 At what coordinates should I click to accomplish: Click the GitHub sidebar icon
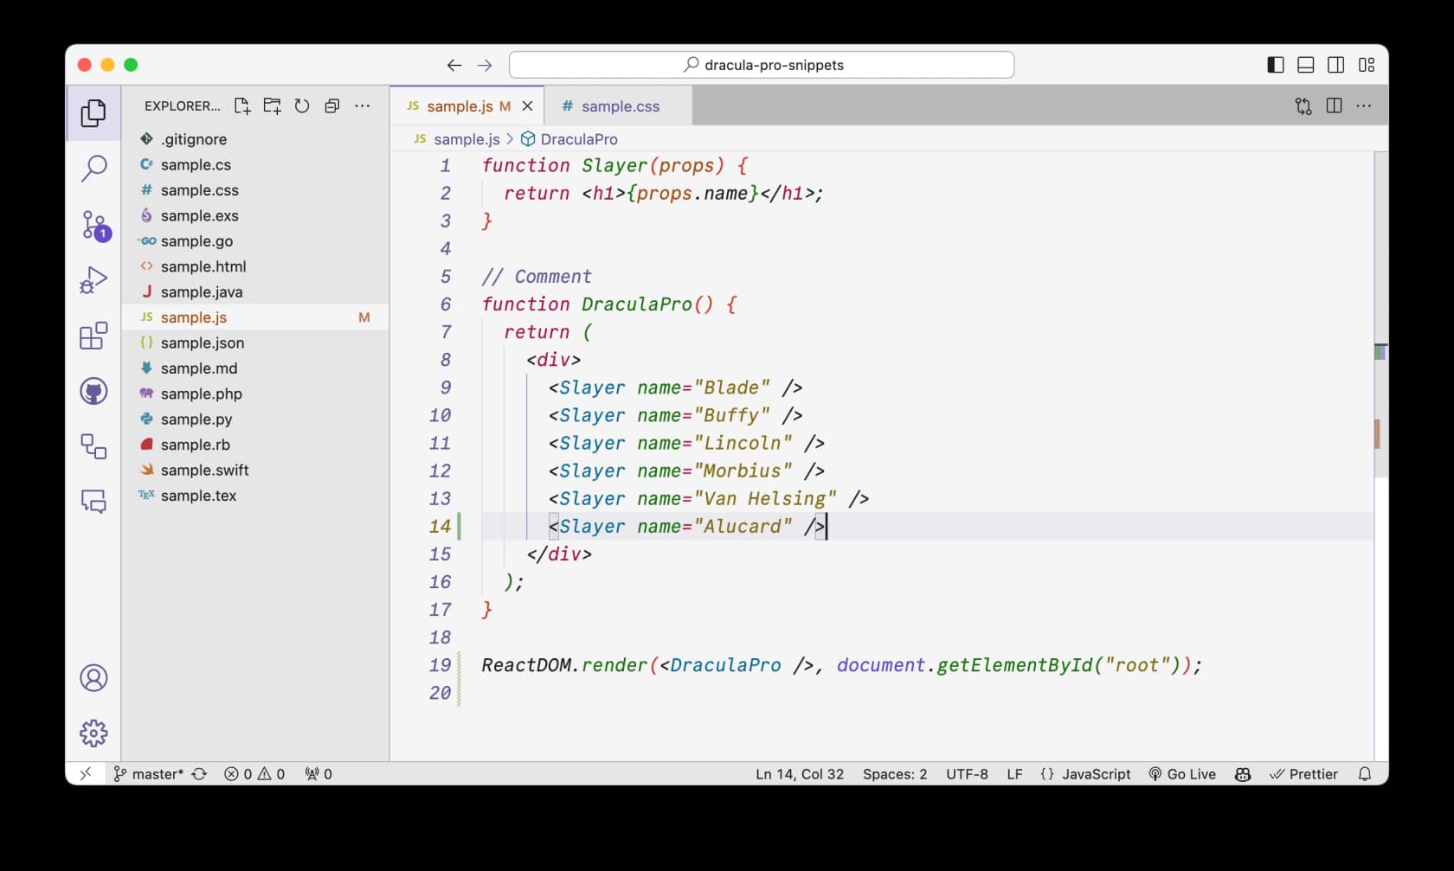93,391
